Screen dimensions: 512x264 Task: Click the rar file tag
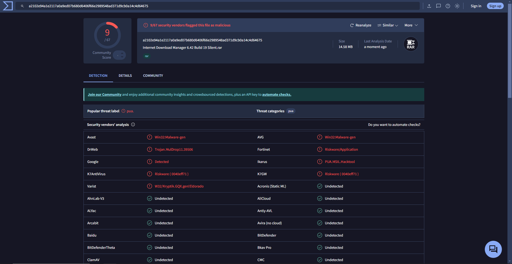click(147, 56)
